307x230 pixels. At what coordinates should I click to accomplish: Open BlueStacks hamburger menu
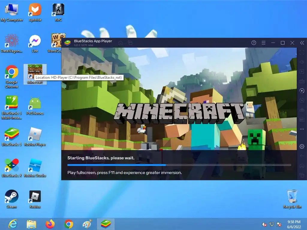pyautogui.click(x=264, y=43)
